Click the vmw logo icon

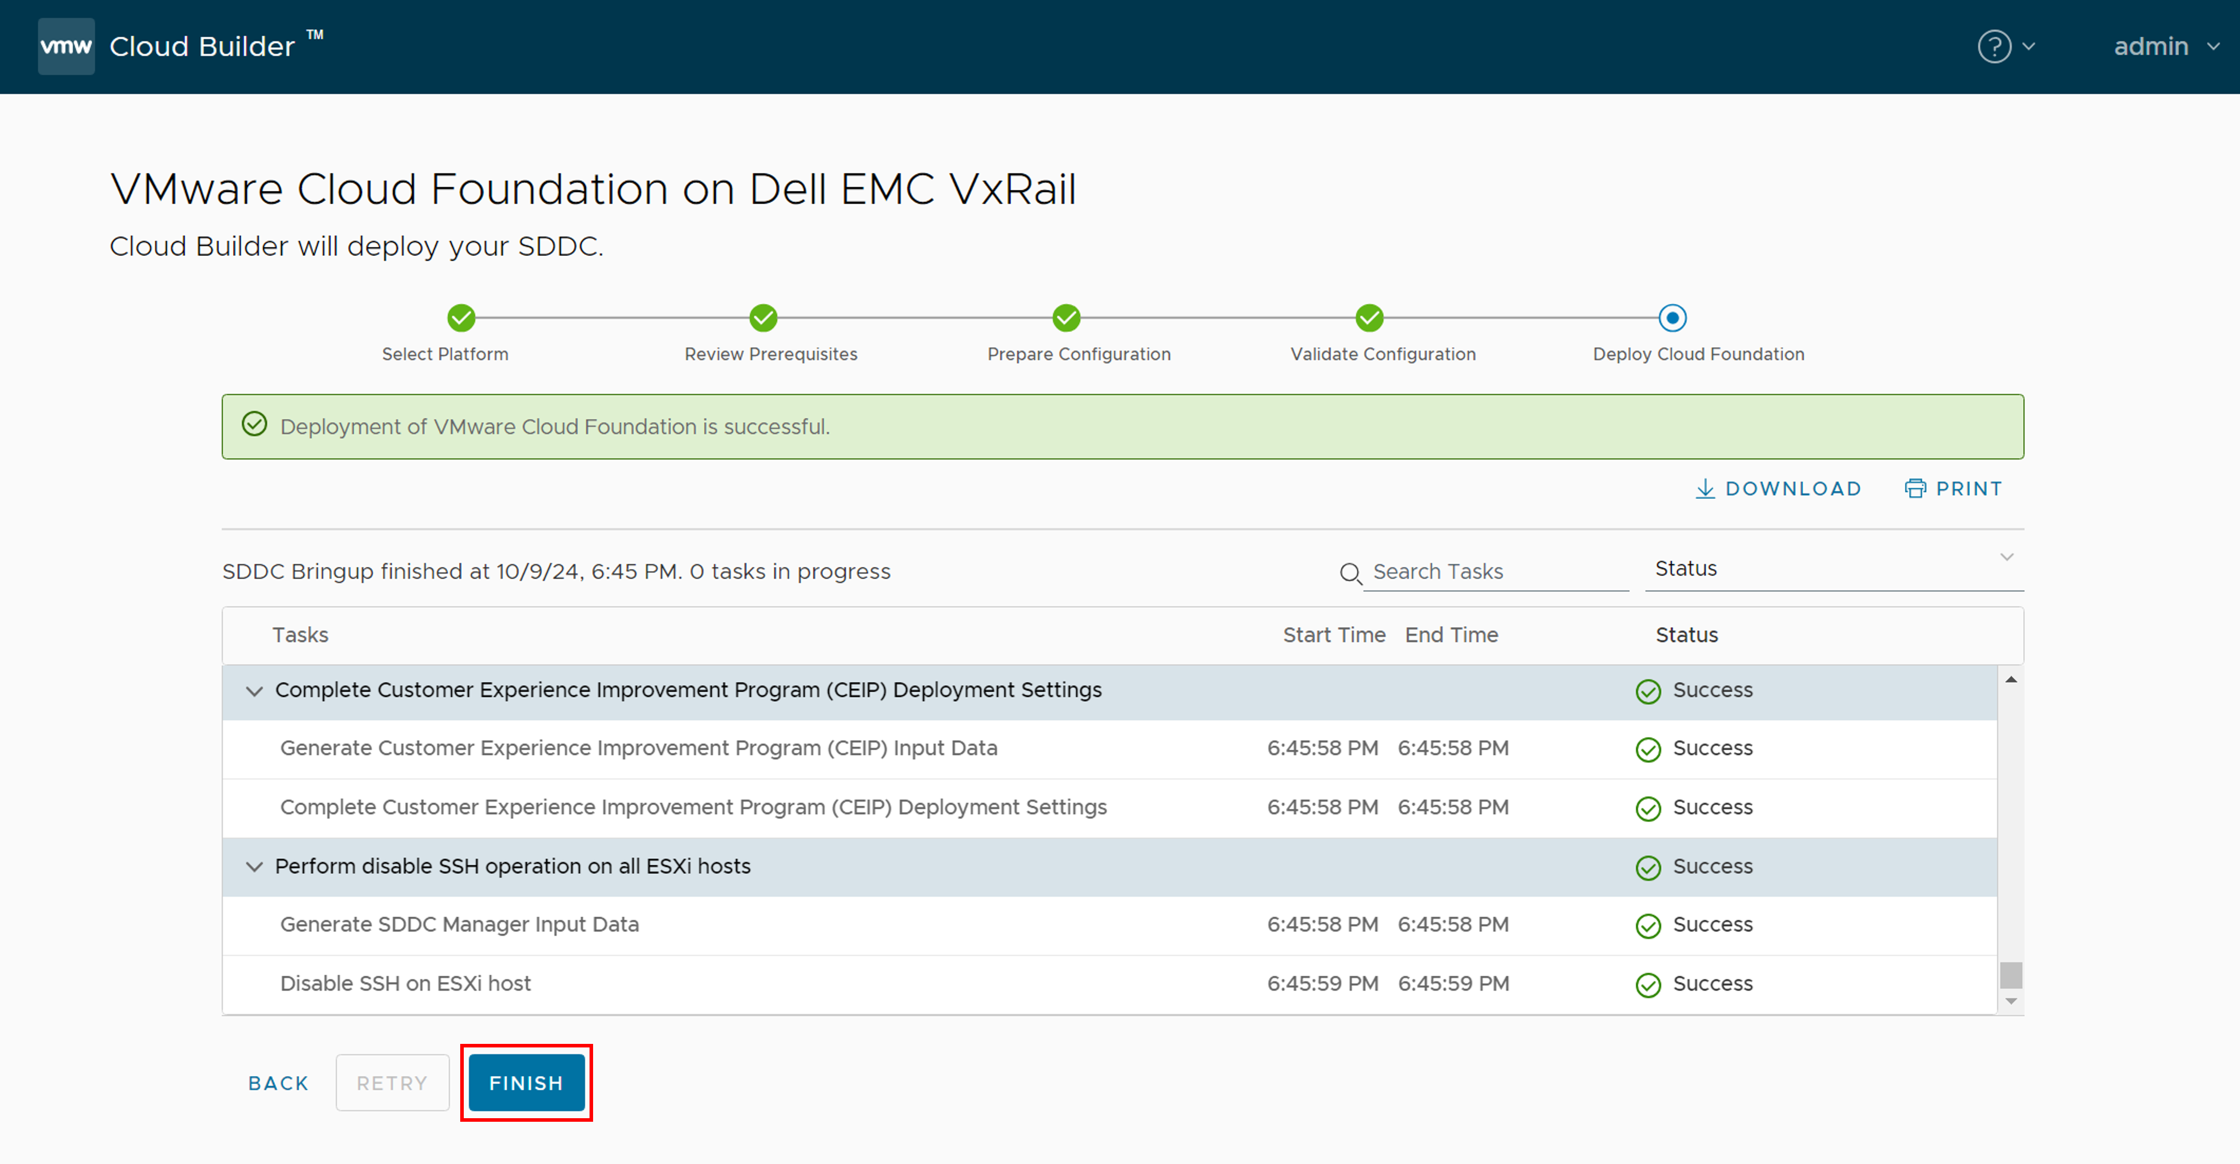[x=66, y=46]
